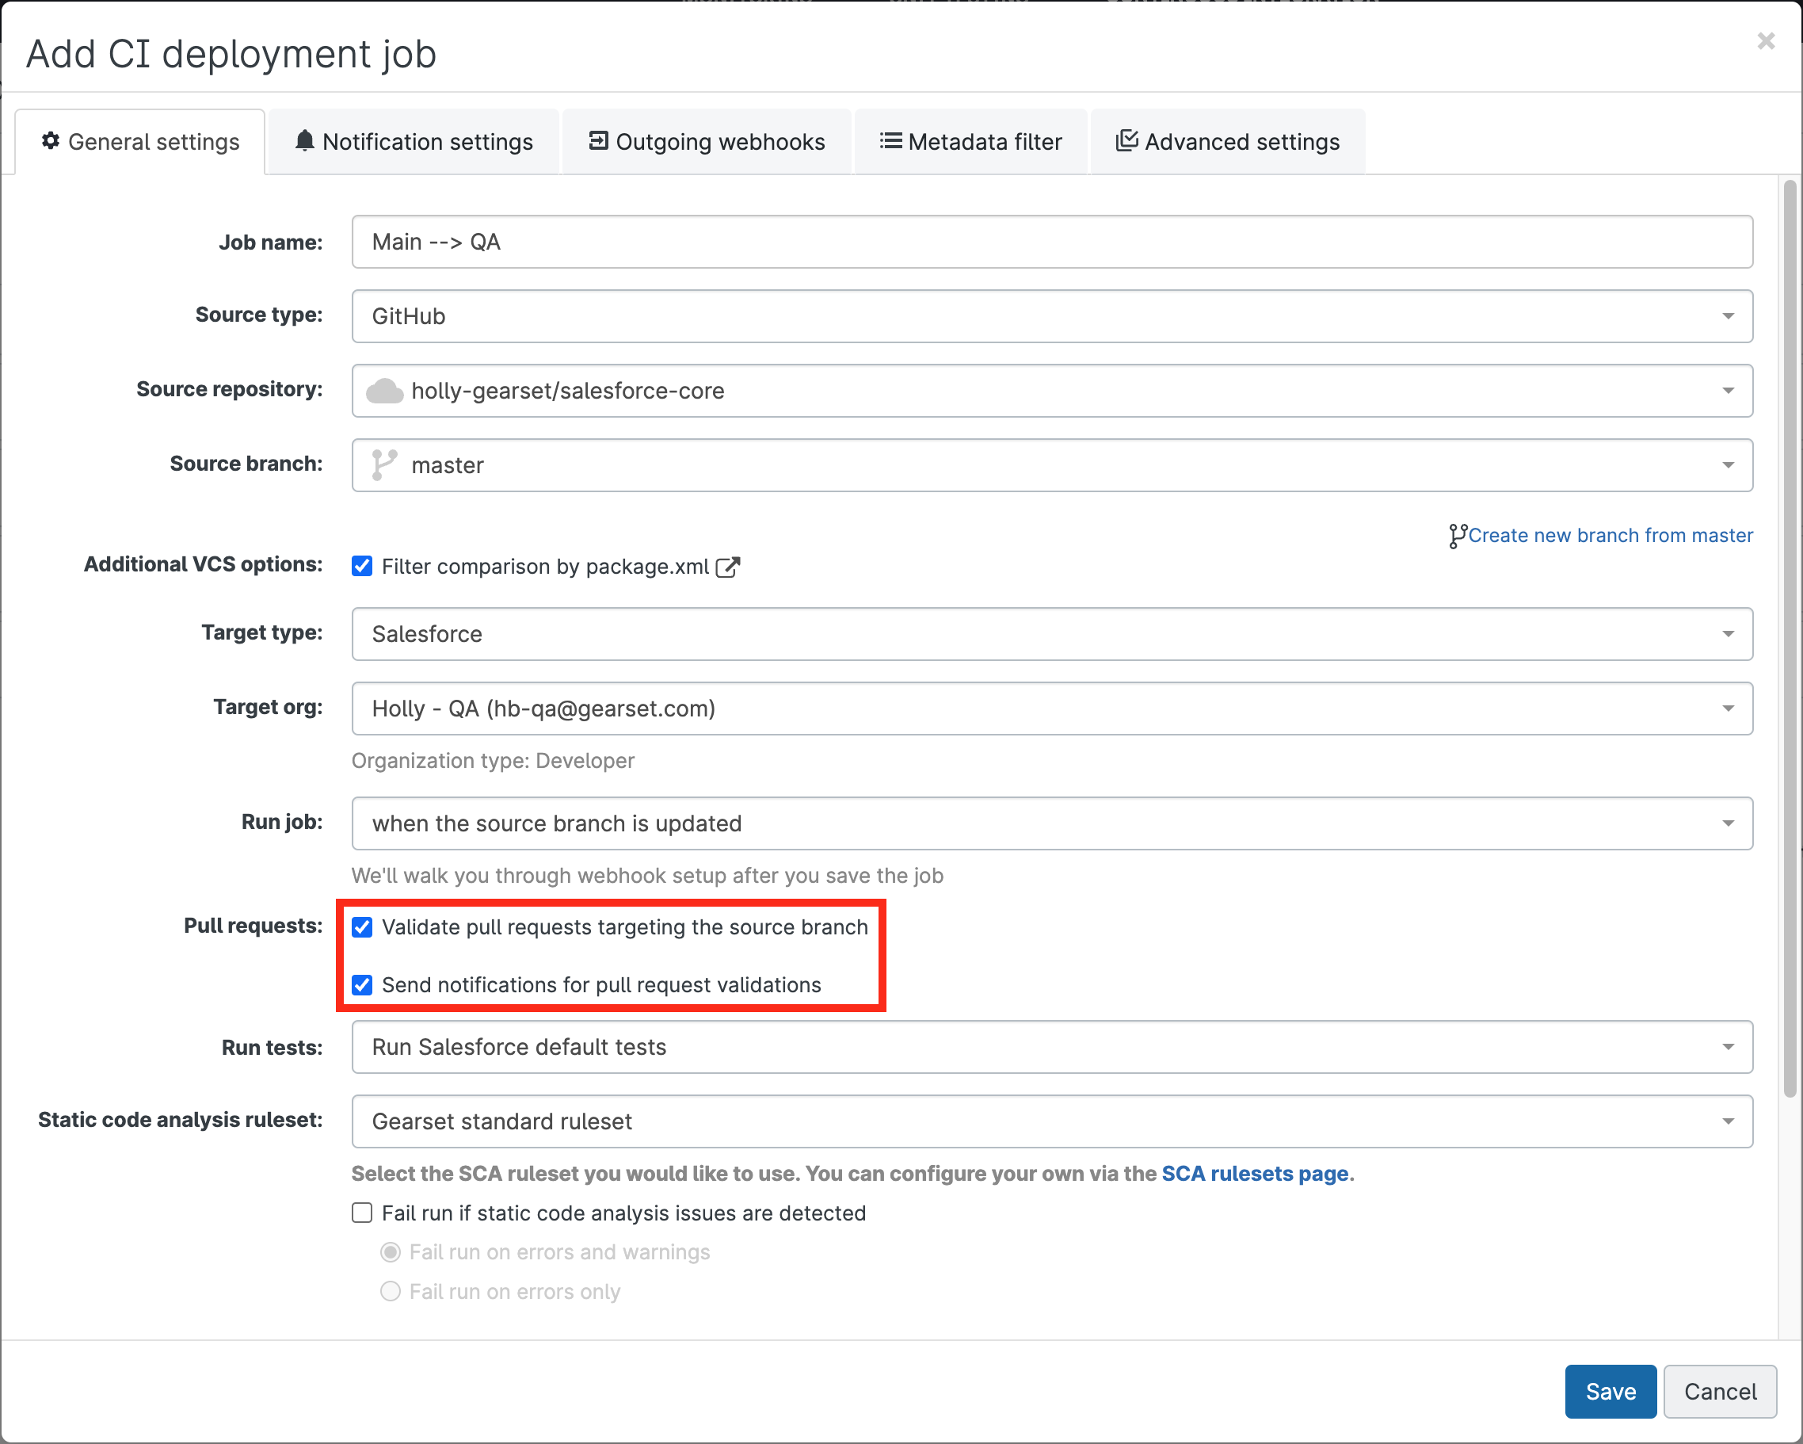Open package.xml external link icon
Image resolution: width=1803 pixels, height=1444 pixels.
click(727, 567)
